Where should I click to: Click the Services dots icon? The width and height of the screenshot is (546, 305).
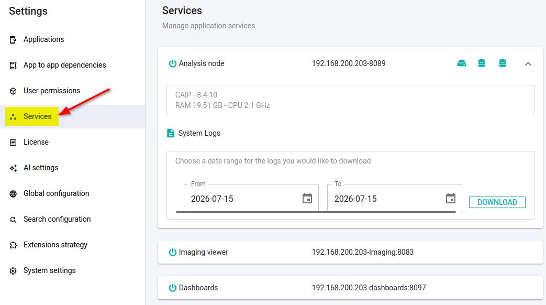click(13, 117)
